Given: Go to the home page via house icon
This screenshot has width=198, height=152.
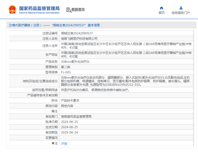Looking at the screenshot, I should pyautogui.click(x=161, y=8).
